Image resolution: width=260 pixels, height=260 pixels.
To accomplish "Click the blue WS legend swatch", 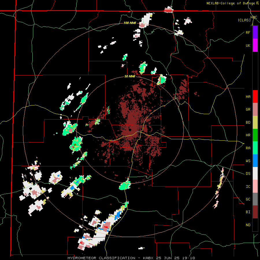I will coord(255,161).
